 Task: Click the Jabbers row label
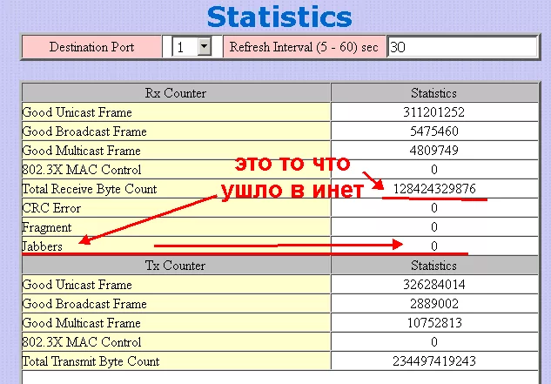[42, 246]
